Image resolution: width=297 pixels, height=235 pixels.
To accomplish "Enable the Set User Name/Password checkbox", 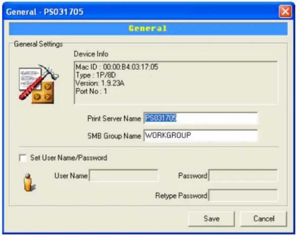I will click(x=23, y=158).
